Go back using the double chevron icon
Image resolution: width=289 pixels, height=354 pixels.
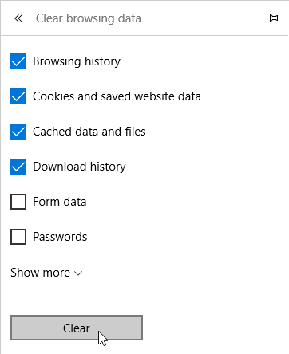pos(18,18)
